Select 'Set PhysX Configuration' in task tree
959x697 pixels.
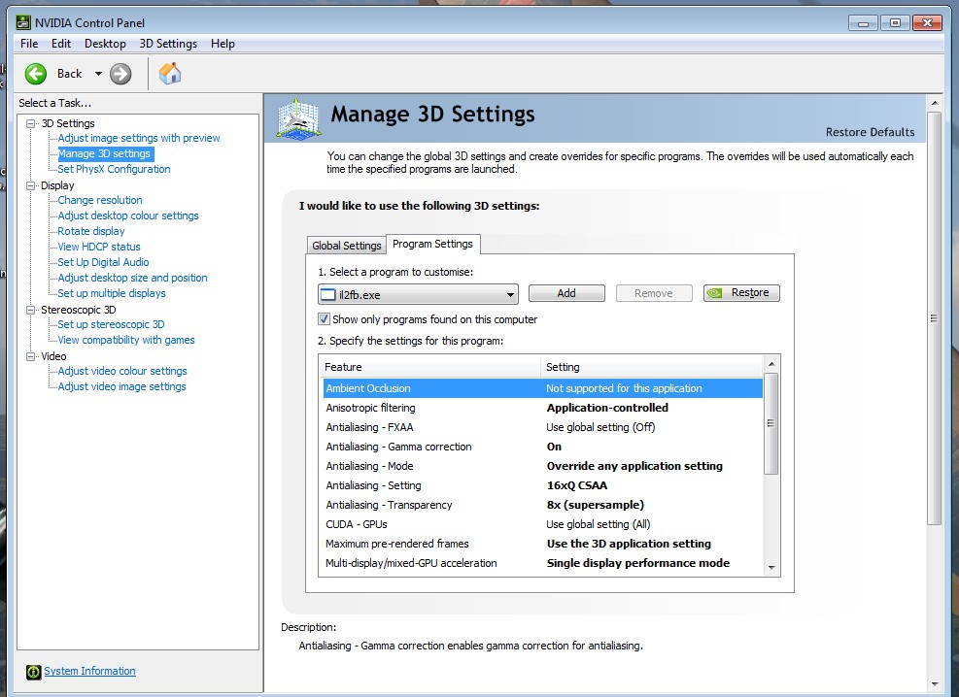(114, 169)
